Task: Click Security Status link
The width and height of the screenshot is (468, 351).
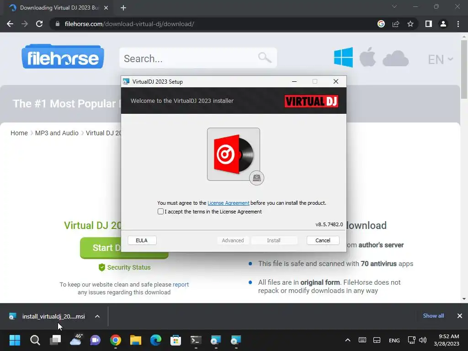Action: (x=124, y=267)
